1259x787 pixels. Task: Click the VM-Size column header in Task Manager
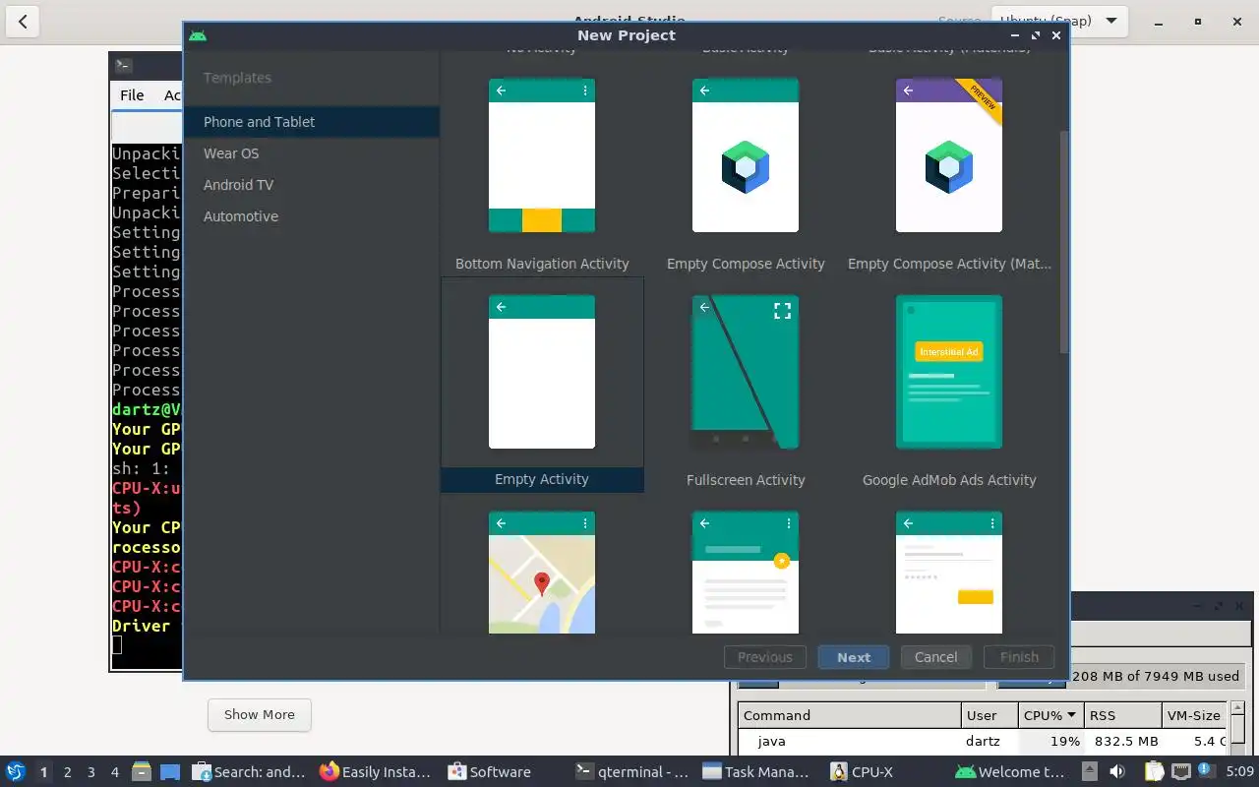(x=1194, y=715)
